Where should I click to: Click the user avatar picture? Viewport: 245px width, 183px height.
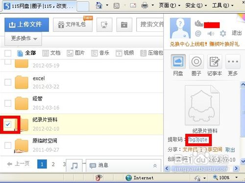pyautogui.click(x=180, y=28)
